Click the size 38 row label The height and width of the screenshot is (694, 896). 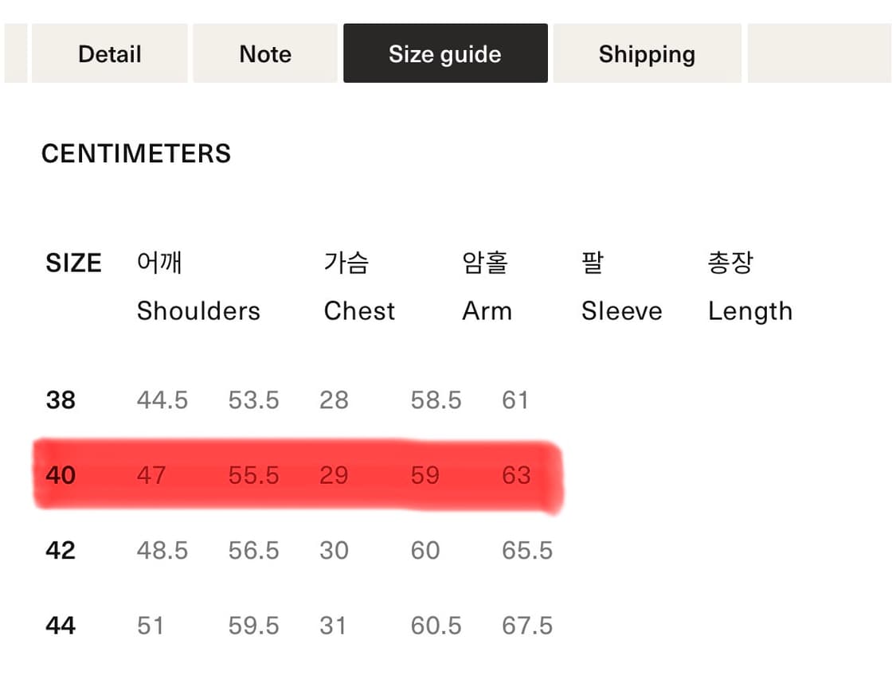point(60,400)
